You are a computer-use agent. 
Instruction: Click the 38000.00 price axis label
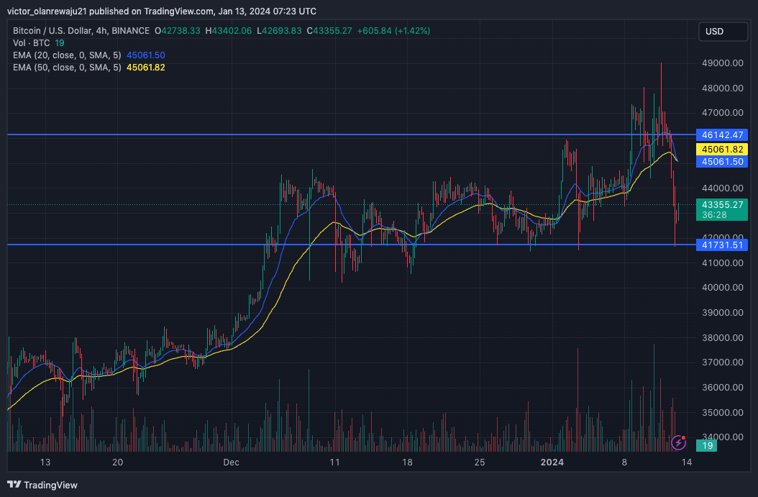723,337
